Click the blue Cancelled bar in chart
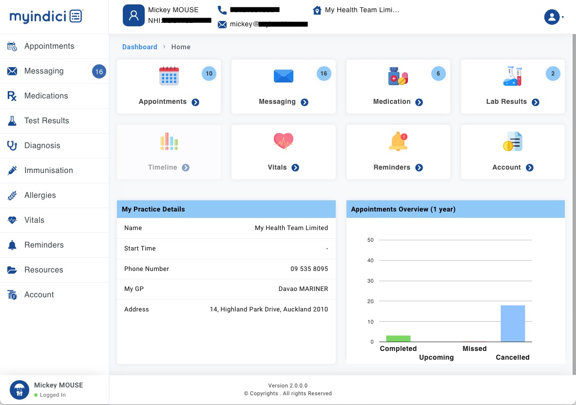The height and width of the screenshot is (405, 576). tap(513, 324)
